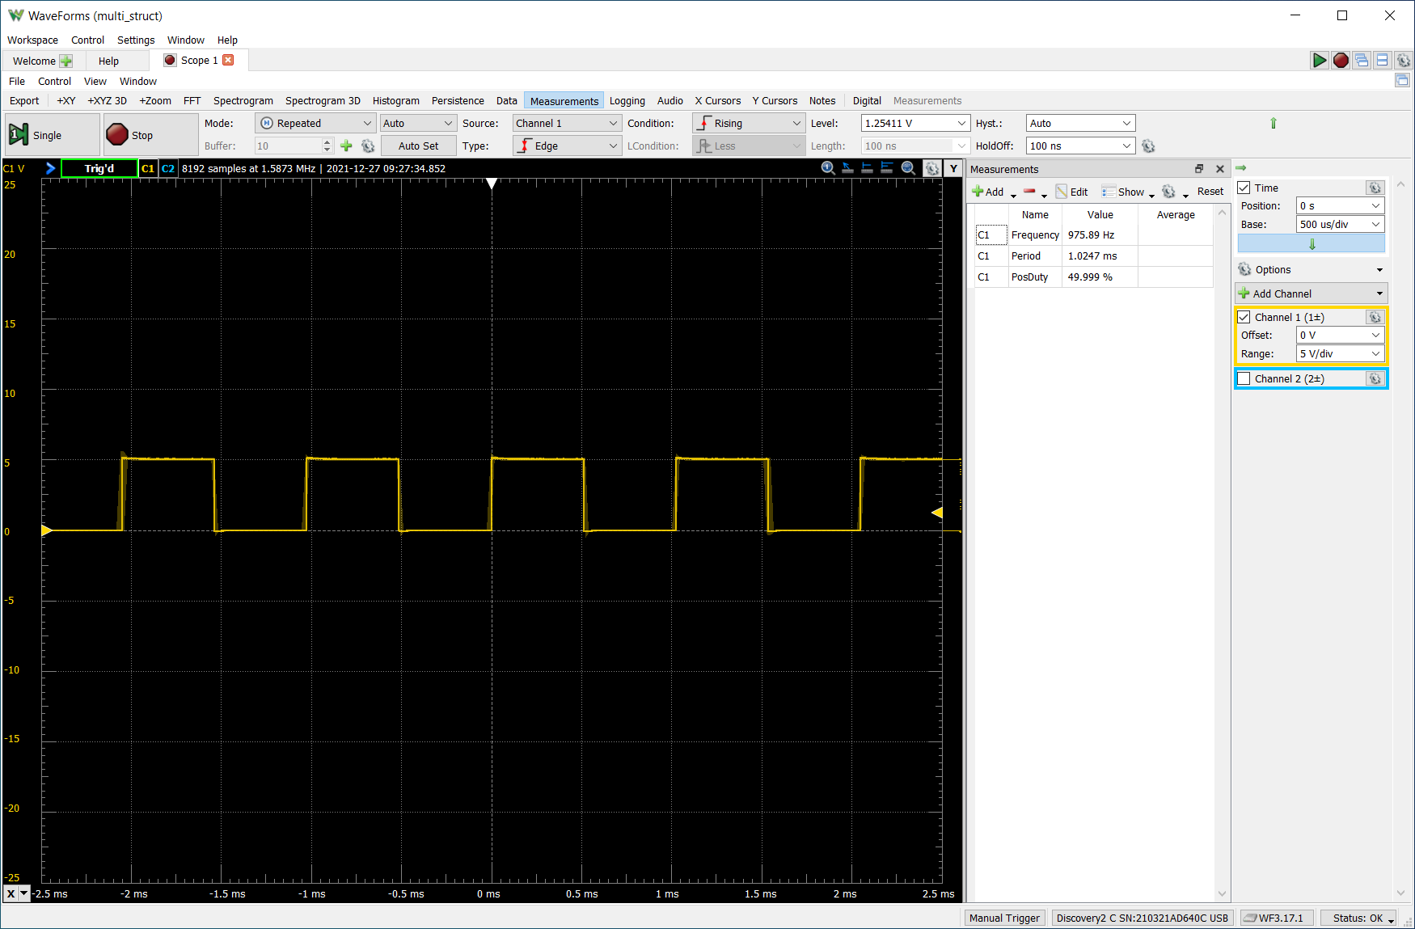Click Edit in the Measurements panel
This screenshot has height=929, width=1415.
pyautogui.click(x=1072, y=192)
